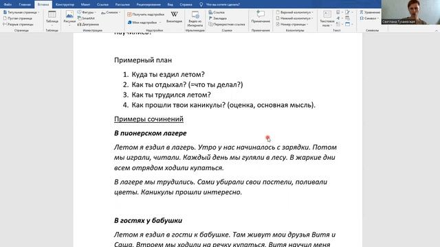
Task: Open the Quick Parts express blocks icon
Action: click(x=339, y=12)
